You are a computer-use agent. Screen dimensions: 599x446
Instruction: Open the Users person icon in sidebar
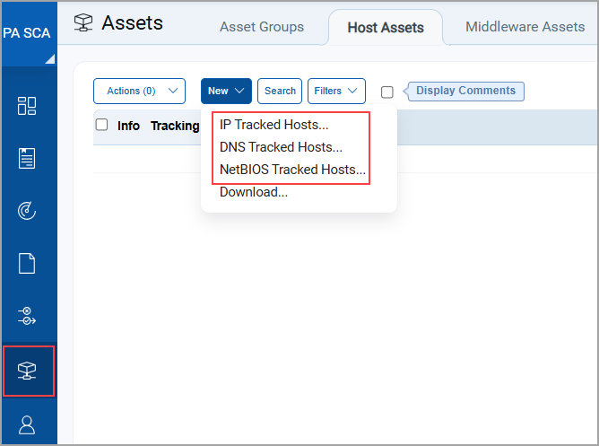27,425
